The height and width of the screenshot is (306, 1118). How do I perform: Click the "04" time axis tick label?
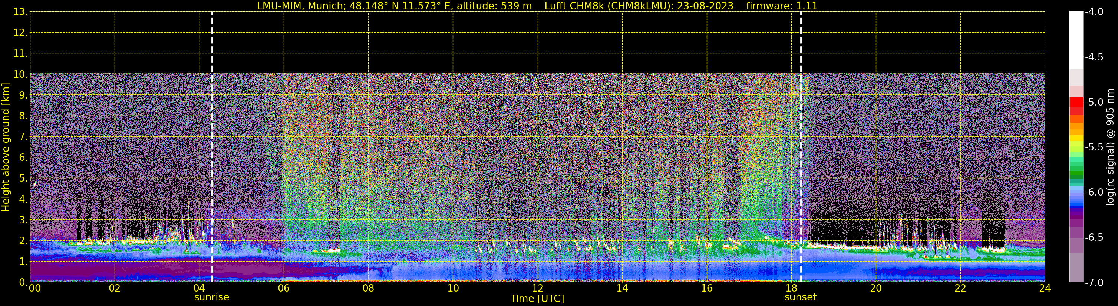pyautogui.click(x=199, y=288)
